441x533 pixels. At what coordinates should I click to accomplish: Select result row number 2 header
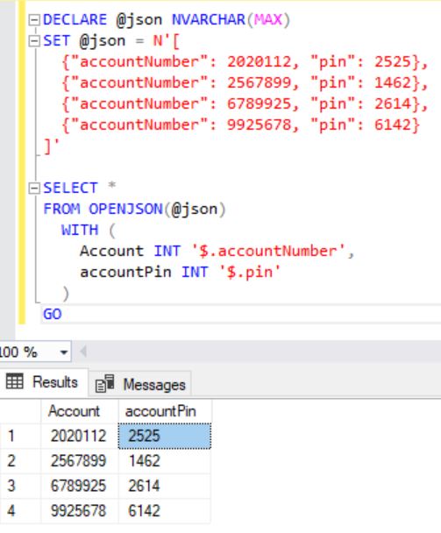tap(20, 461)
